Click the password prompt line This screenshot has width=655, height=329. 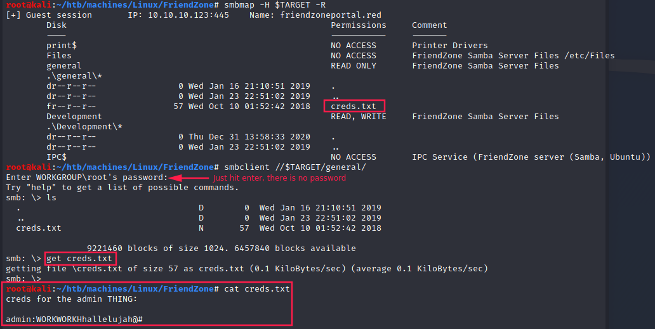coord(87,177)
